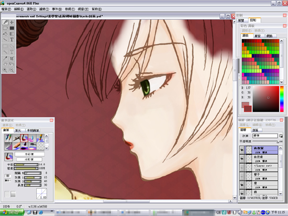
Task: Select the gradient tool in toolbox
Action: coord(12,34)
